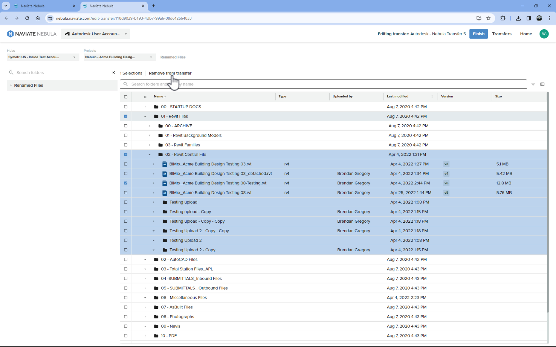Open the Hubs dropdown
The image size is (556, 347).
[43, 57]
